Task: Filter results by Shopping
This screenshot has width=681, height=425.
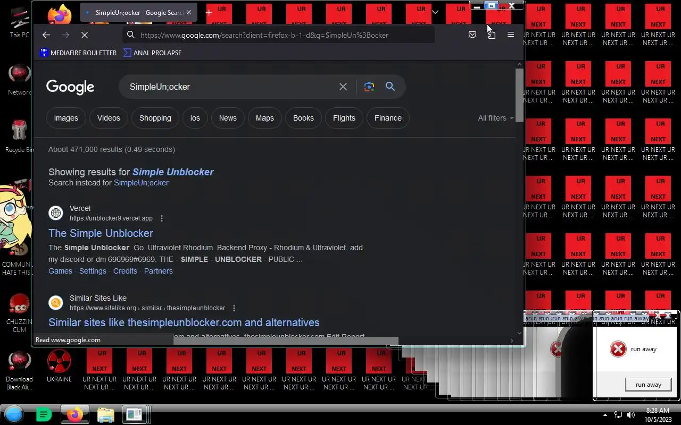Action: point(155,118)
